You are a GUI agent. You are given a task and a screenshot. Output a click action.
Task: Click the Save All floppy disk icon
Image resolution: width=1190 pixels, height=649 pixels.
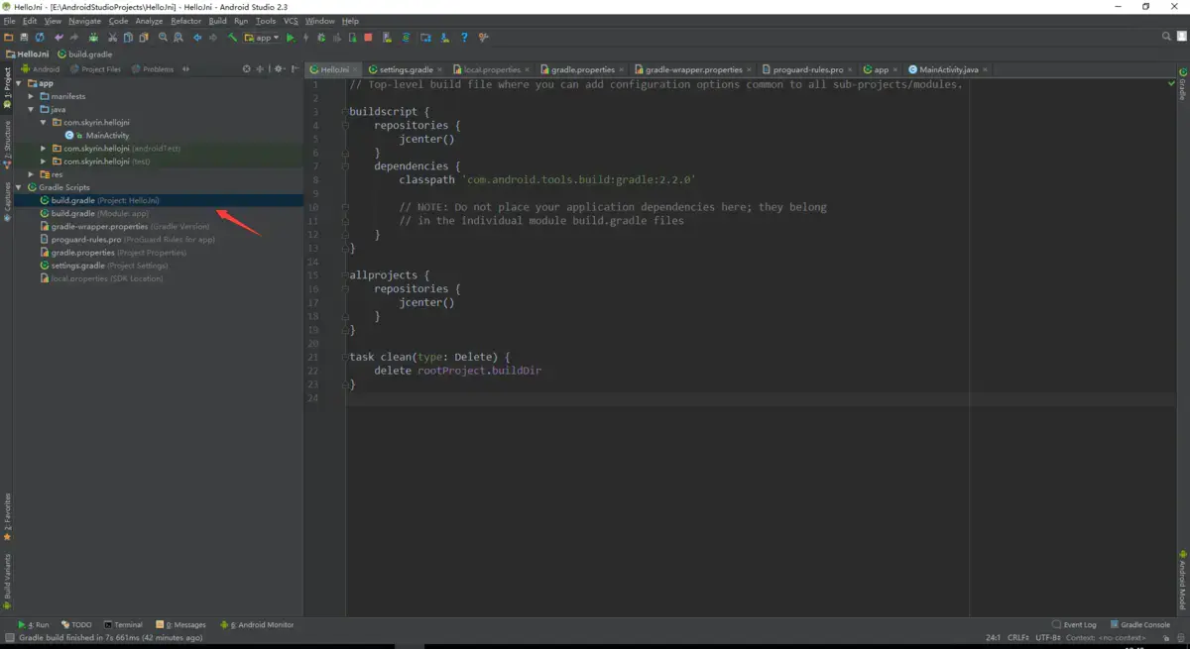25,38
